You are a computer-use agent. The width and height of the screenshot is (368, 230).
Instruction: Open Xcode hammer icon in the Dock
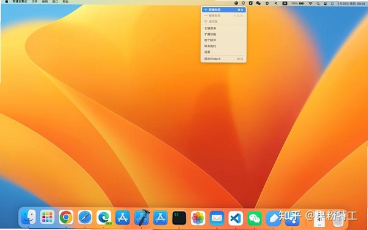pyautogui.click(x=142, y=217)
